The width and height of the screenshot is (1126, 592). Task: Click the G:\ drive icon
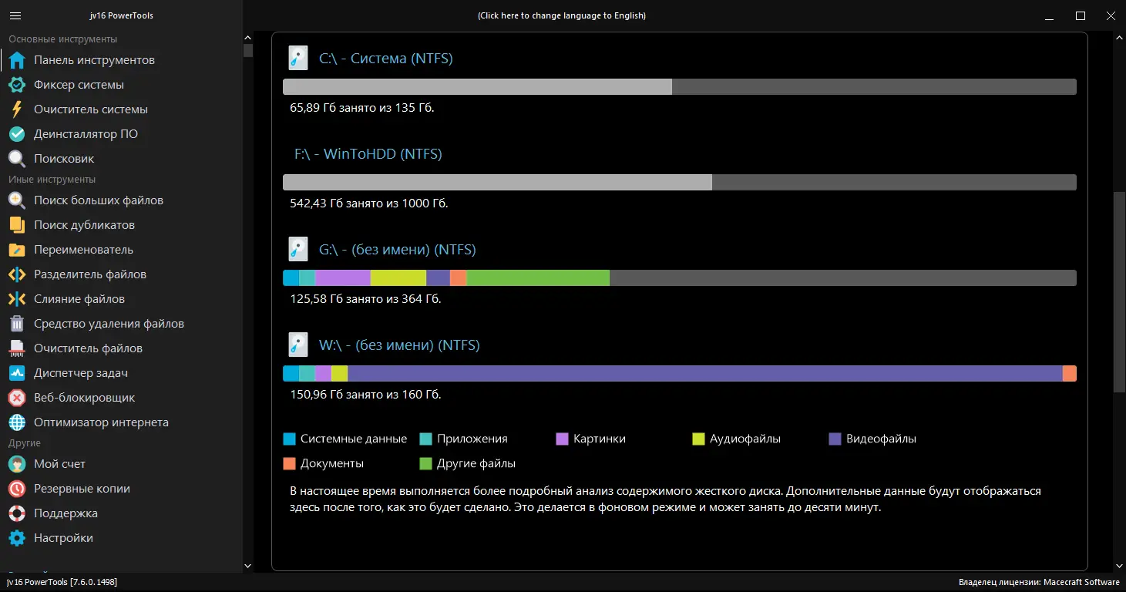click(298, 249)
